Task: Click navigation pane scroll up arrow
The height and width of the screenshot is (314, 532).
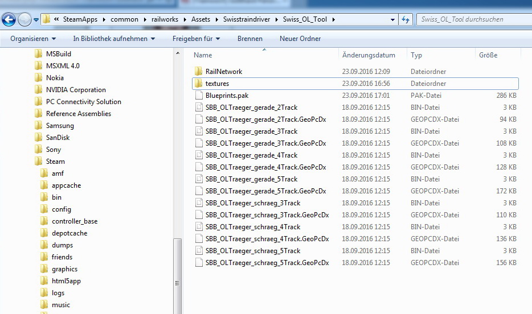Action: [x=178, y=53]
